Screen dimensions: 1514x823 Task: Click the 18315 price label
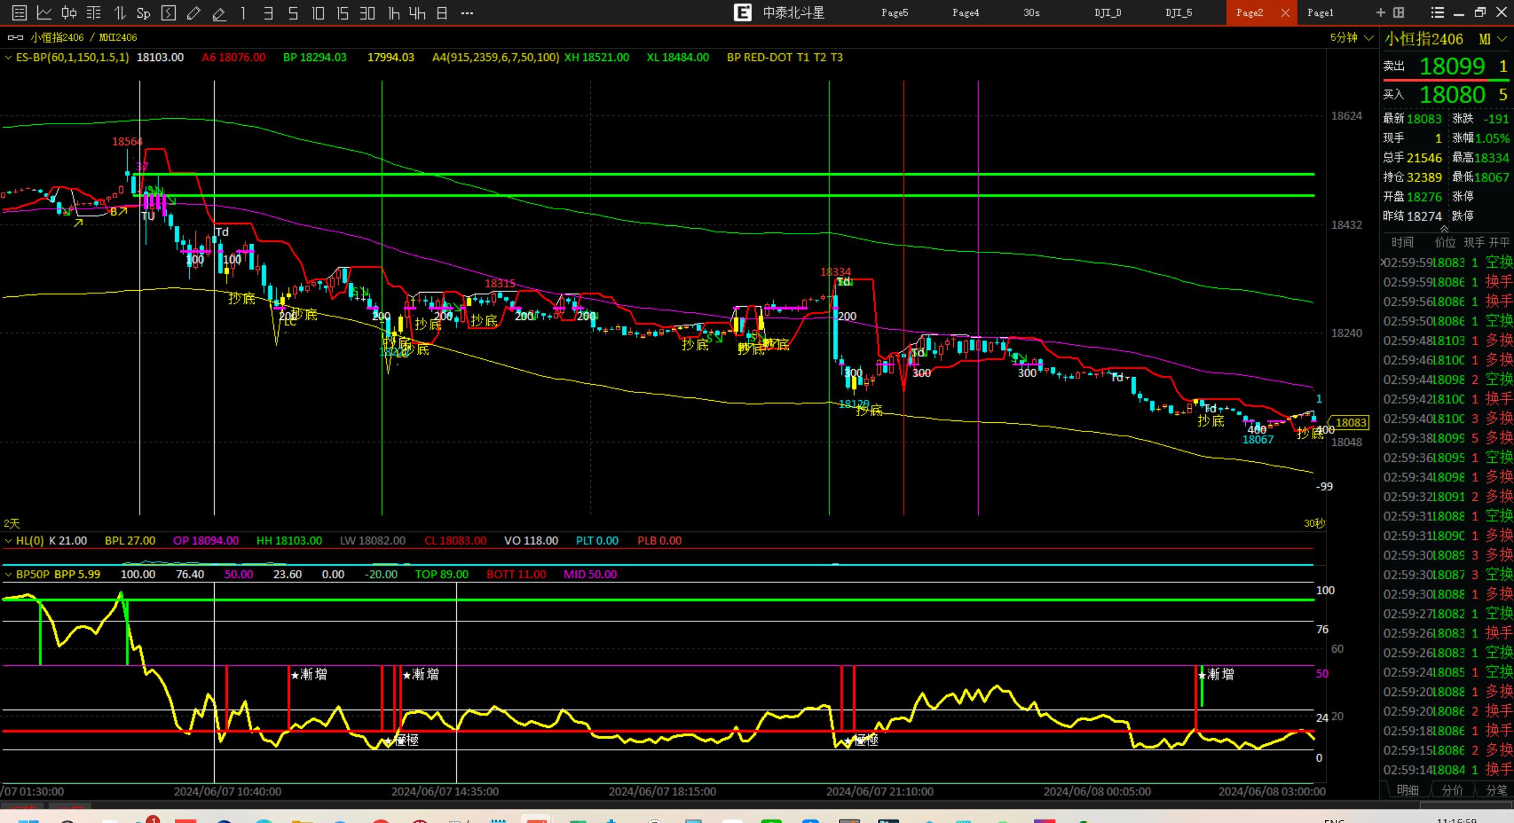[x=500, y=283]
